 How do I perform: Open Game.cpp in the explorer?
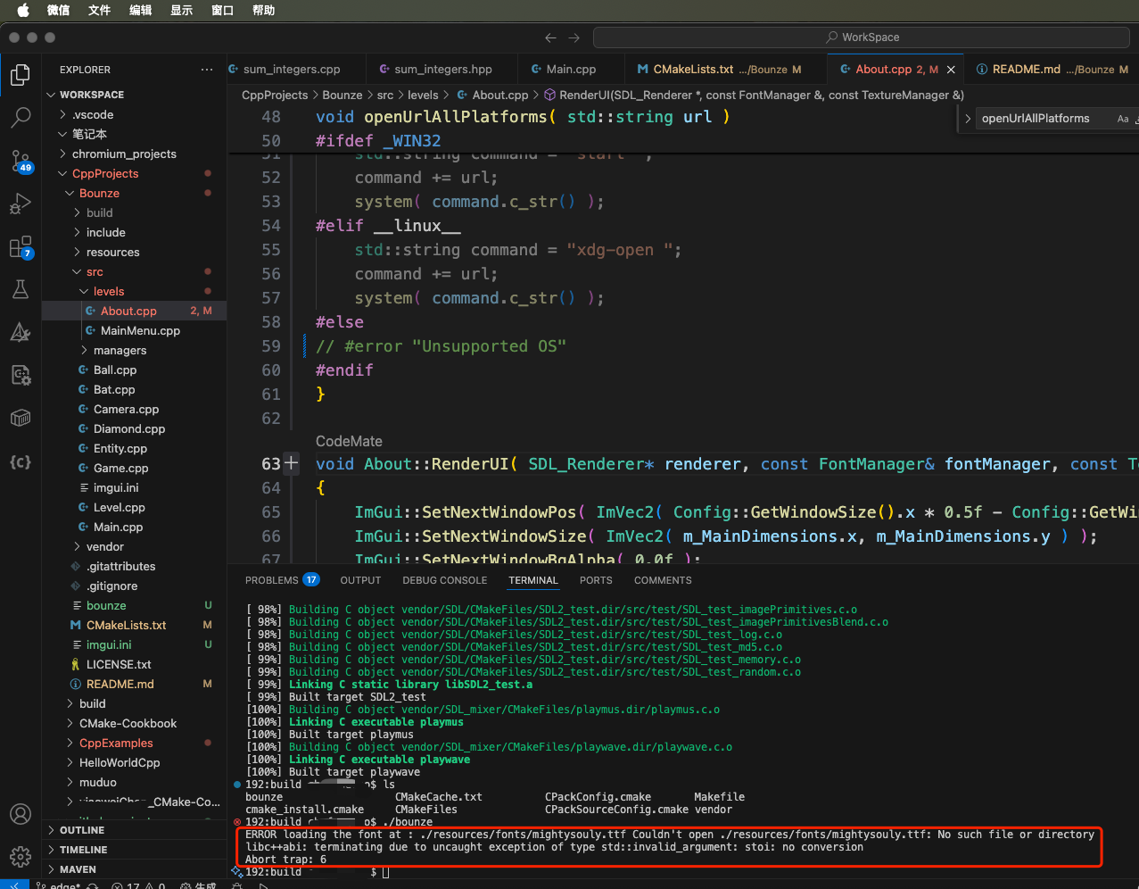[x=134, y=468]
